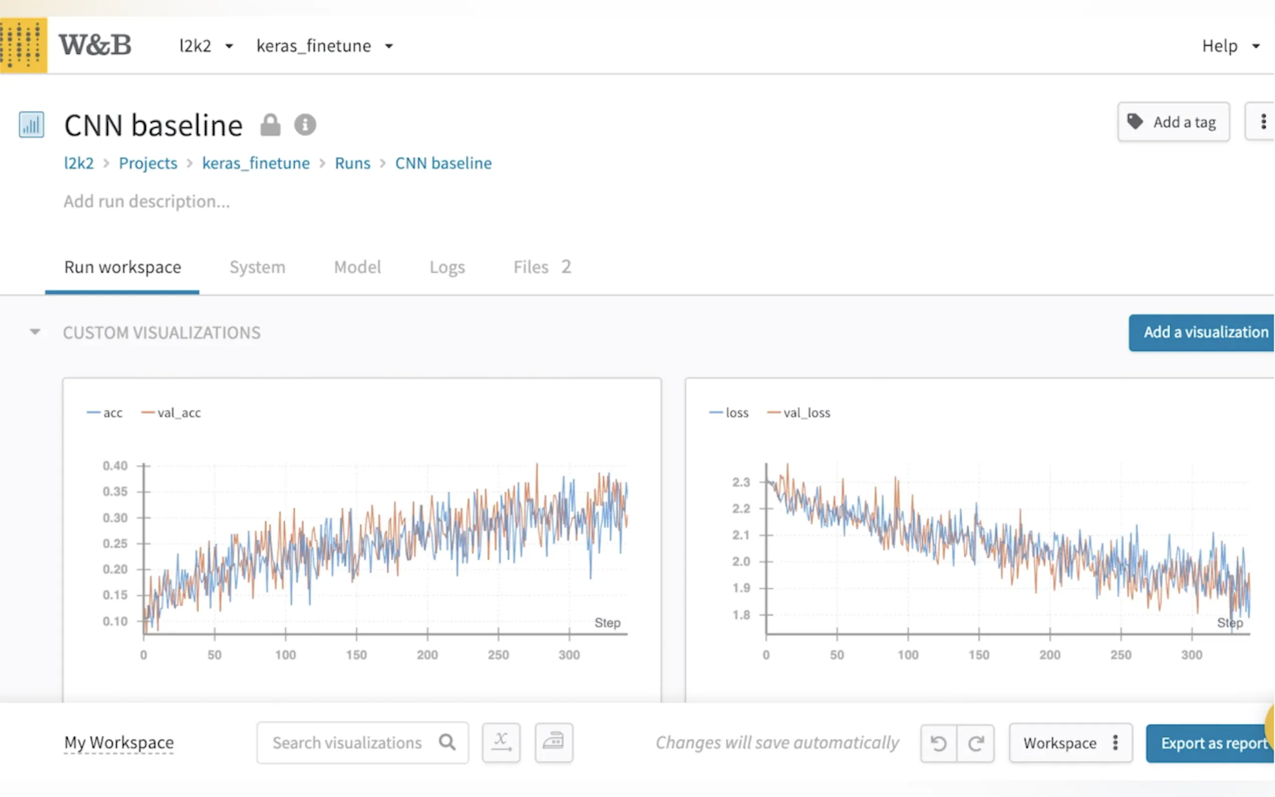Collapse the Custom Visualizations section
Image resolution: width=1275 pixels, height=797 pixels.
[35, 332]
